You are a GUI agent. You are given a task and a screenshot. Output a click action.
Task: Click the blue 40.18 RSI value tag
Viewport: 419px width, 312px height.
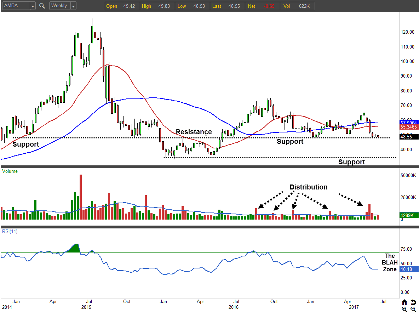pyautogui.click(x=409, y=269)
